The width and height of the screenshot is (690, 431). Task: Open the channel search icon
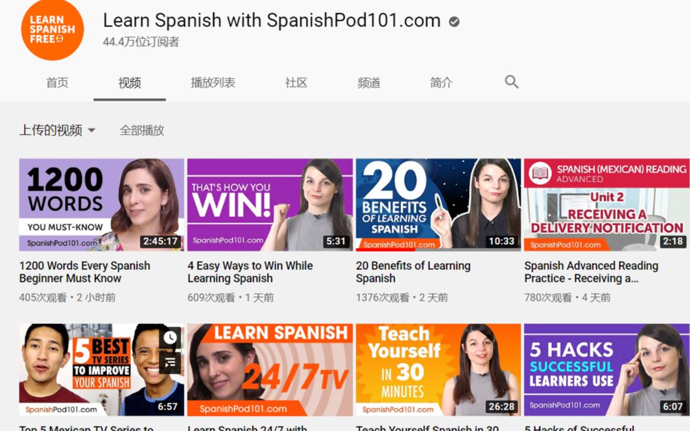coord(511,81)
